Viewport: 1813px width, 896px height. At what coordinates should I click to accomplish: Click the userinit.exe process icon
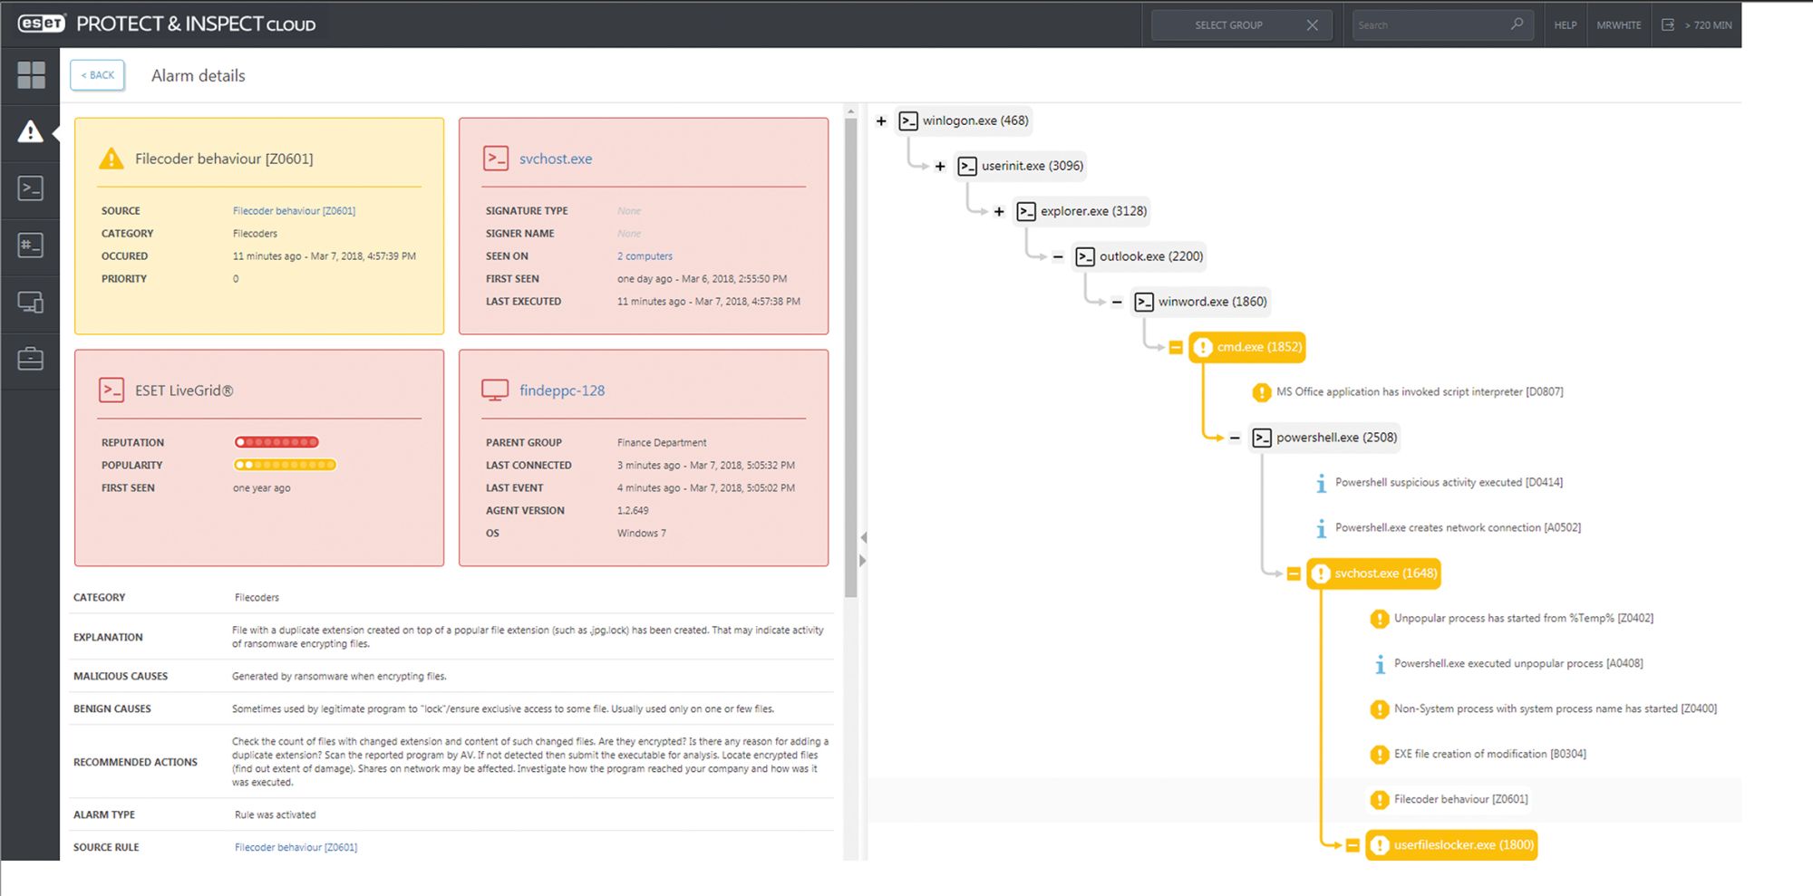click(x=967, y=166)
